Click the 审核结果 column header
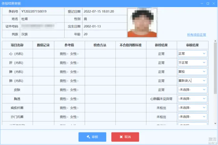 192,45
